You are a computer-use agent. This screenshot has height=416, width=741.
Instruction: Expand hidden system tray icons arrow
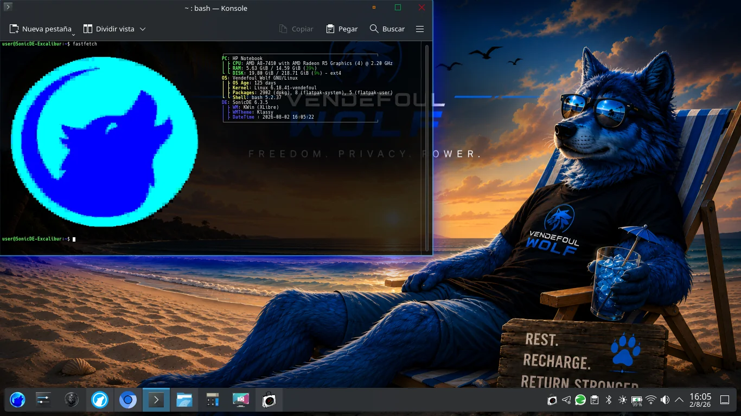pyautogui.click(x=679, y=400)
